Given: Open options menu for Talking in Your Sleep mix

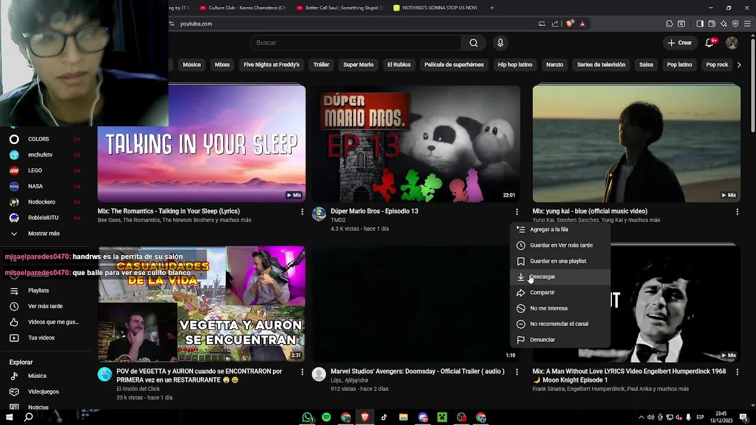Looking at the screenshot, I should click(302, 211).
